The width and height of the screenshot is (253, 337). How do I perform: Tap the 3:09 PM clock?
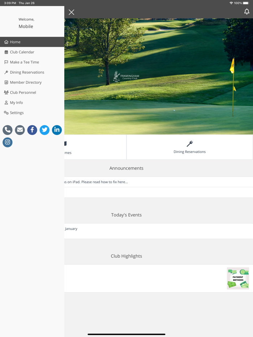click(10, 3)
